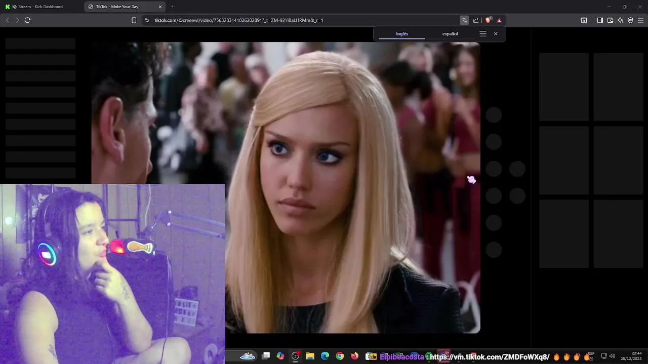Image resolution: width=648 pixels, height=364 pixels.
Task: Select the TikTok - Make Your Day tab
Action: point(120,7)
